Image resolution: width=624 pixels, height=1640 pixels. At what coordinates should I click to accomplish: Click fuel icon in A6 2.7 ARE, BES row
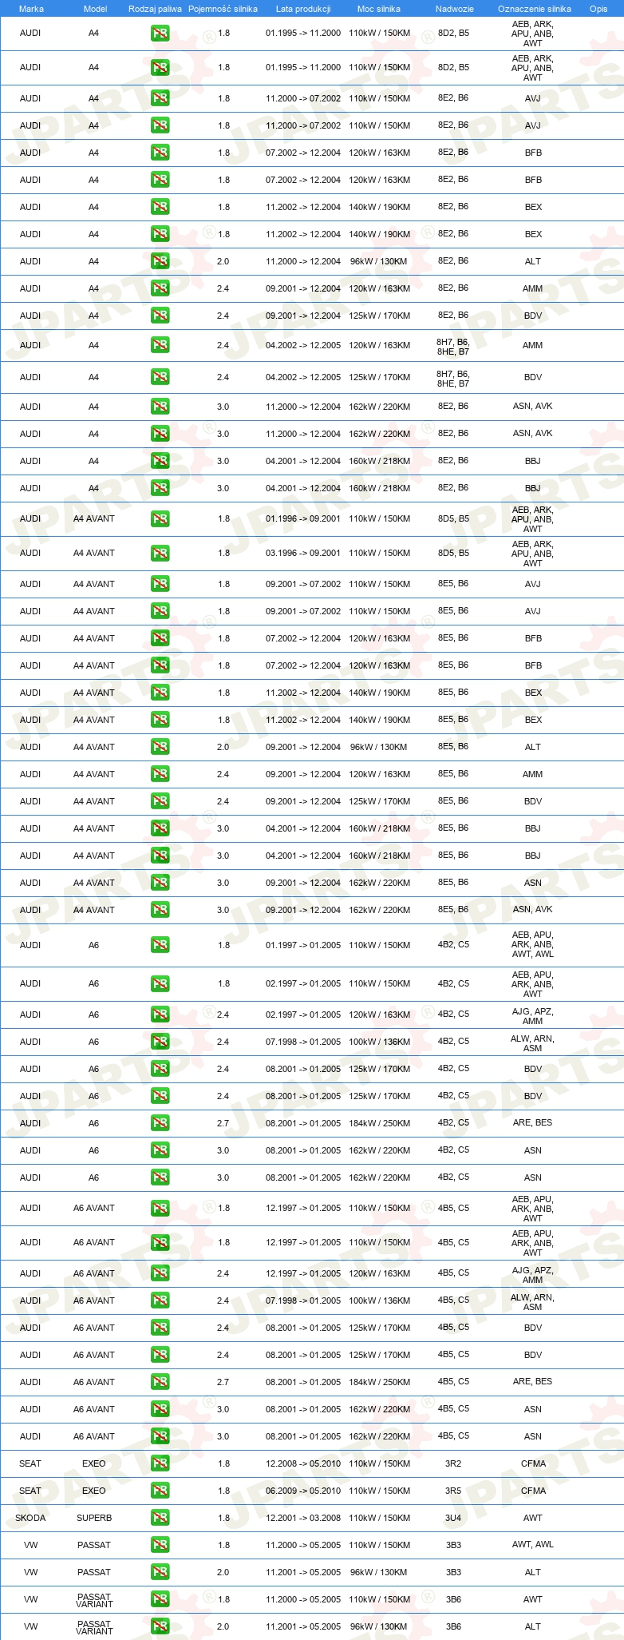(160, 1123)
